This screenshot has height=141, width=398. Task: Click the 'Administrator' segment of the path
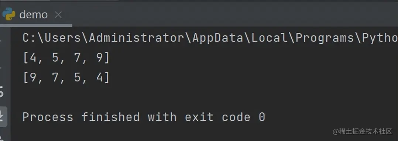point(136,38)
